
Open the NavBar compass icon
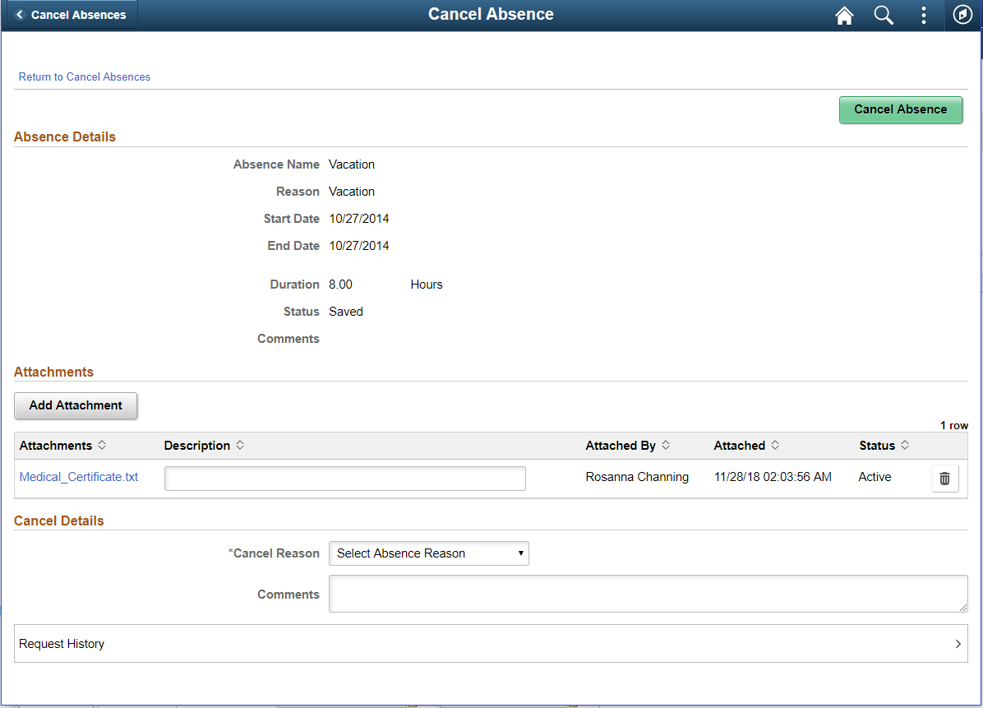[962, 15]
